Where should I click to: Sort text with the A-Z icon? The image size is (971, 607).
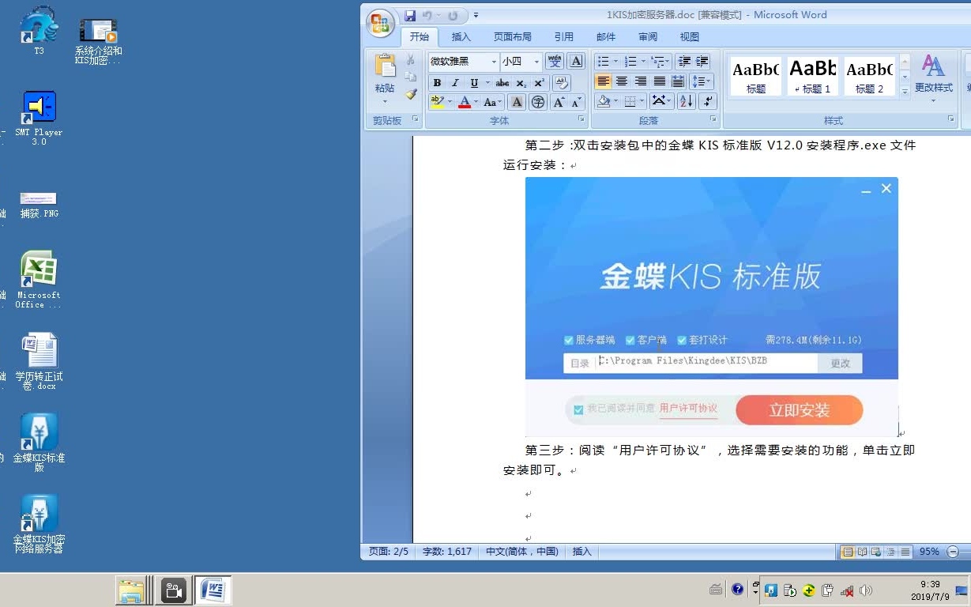pyautogui.click(x=686, y=101)
